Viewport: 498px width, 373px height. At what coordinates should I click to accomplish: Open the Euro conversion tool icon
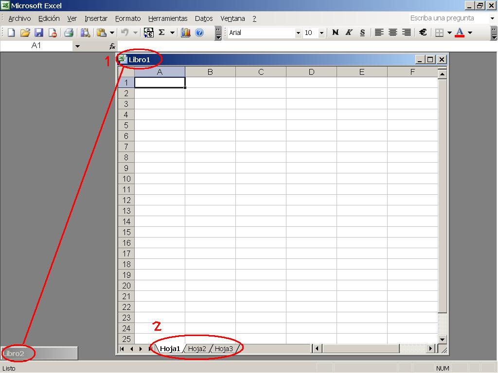click(x=149, y=33)
